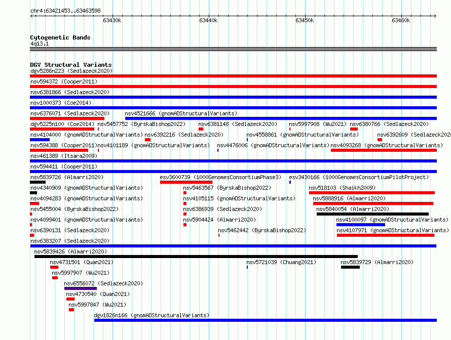Click the nsv4107971 (gnomADStructuralVariants) label
The width and height of the screenshot is (451, 340).
[393, 230]
